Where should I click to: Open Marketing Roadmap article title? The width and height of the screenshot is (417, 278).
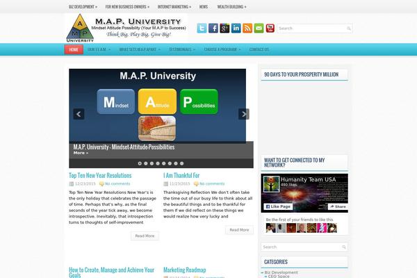tap(185, 270)
